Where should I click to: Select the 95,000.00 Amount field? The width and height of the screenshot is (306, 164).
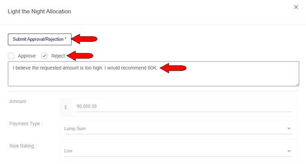tap(184, 107)
